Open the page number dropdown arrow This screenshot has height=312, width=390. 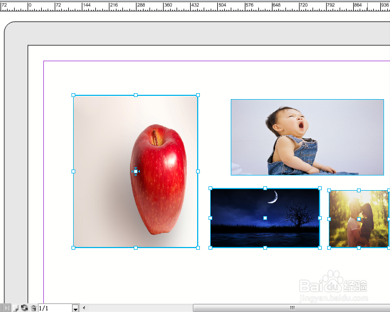click(75, 308)
